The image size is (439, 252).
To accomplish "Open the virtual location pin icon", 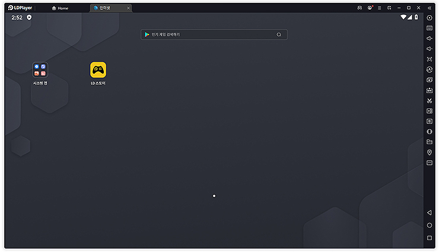I will (429, 152).
